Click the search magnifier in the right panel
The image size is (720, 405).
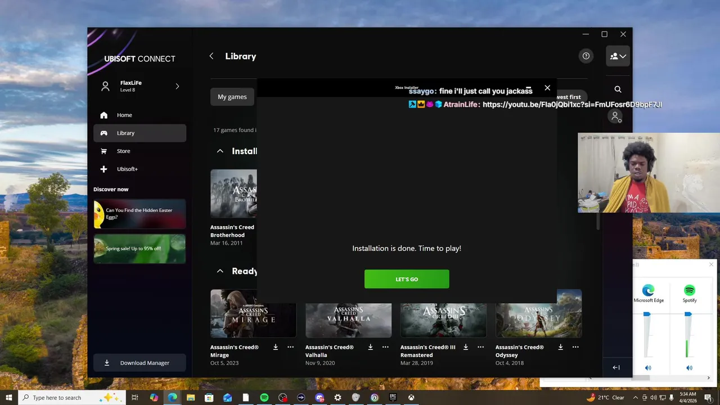(x=618, y=89)
